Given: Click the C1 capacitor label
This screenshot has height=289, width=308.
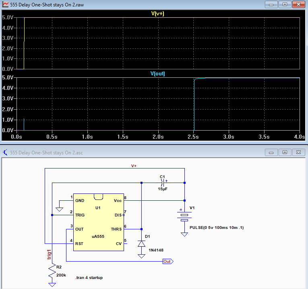Looking at the screenshot, I should click(x=162, y=177).
